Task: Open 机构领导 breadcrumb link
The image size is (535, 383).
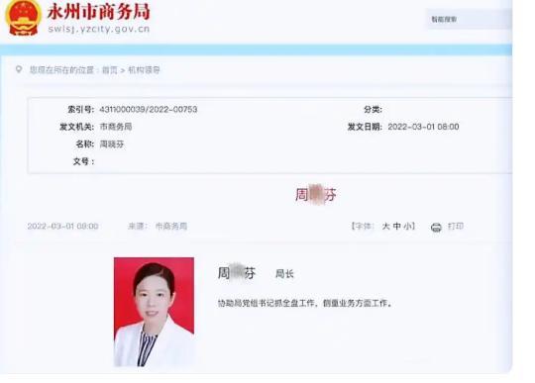Action: 144,70
